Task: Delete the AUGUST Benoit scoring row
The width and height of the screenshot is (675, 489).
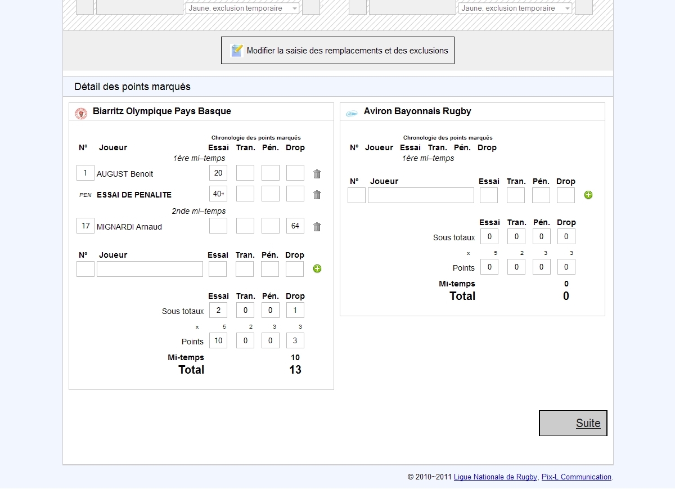Action: pos(317,174)
